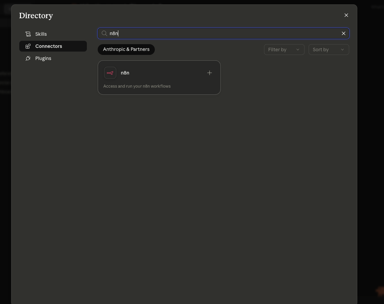Screen dimensions: 384x304
Task: Clear the search field with X icon
Action: 343,33
